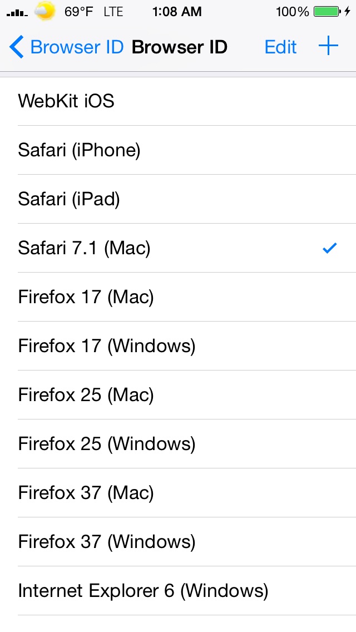The image size is (356, 632).
Task: Tap the 1:08 AM clock in status bar
Action: tap(177, 12)
